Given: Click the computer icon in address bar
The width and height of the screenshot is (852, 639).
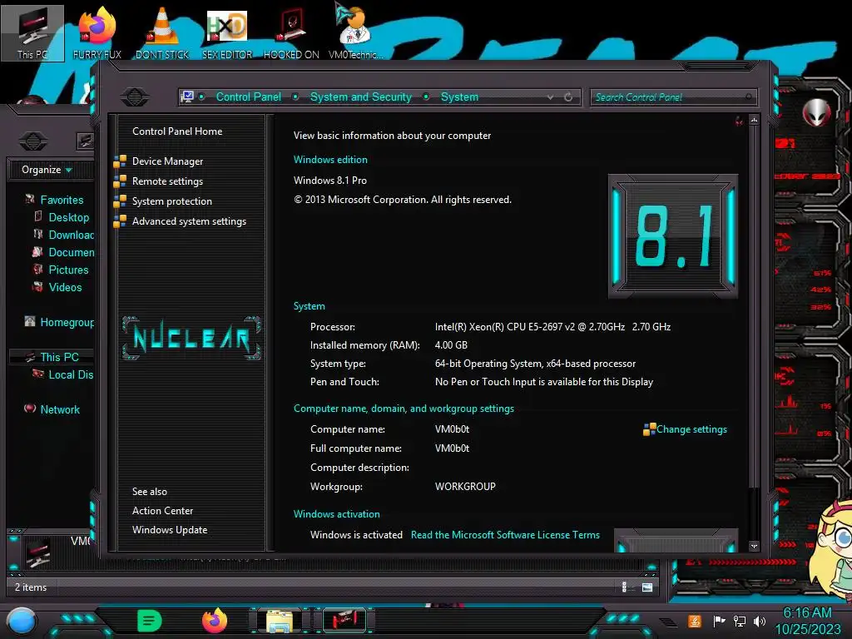Looking at the screenshot, I should (187, 97).
